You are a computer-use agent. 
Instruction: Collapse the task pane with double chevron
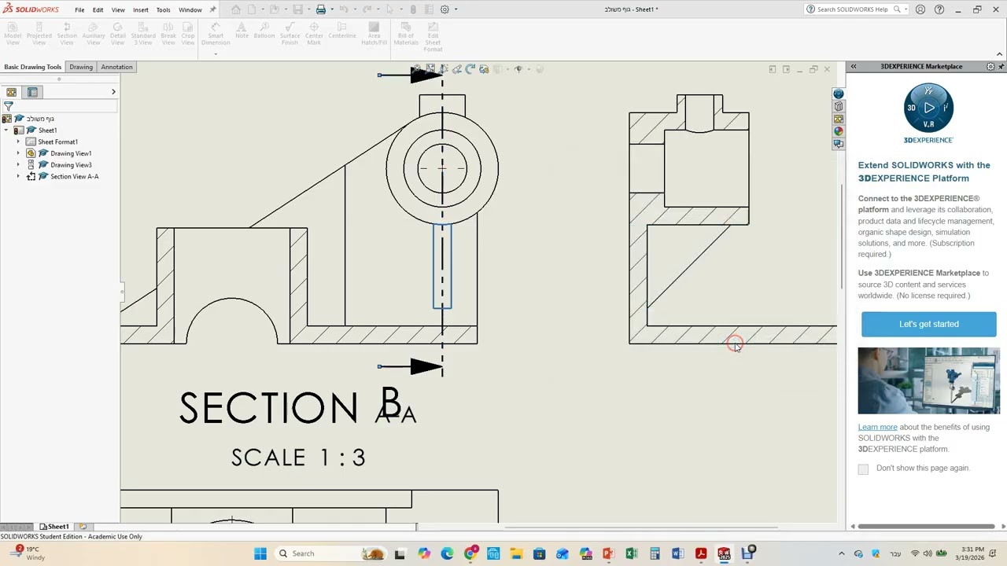coord(853,67)
